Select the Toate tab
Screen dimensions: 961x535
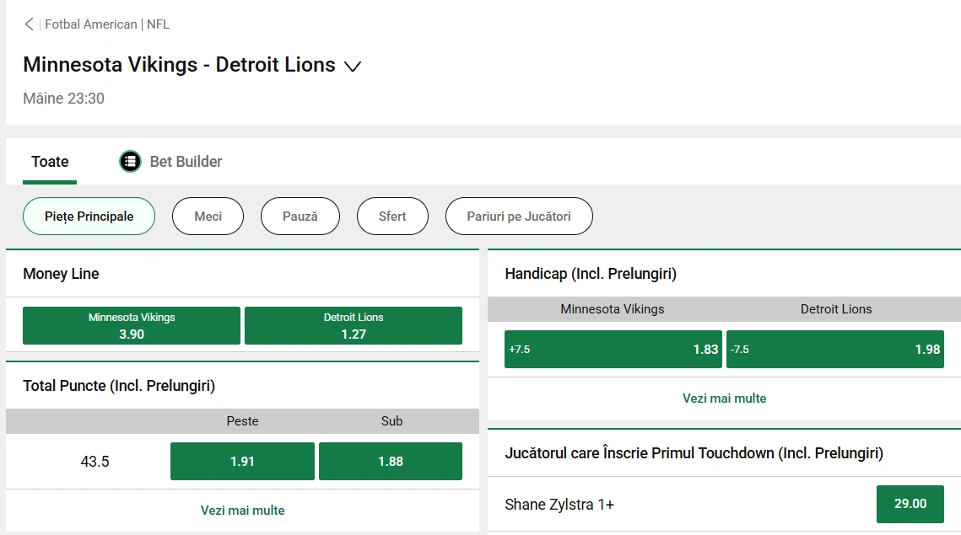click(x=50, y=161)
